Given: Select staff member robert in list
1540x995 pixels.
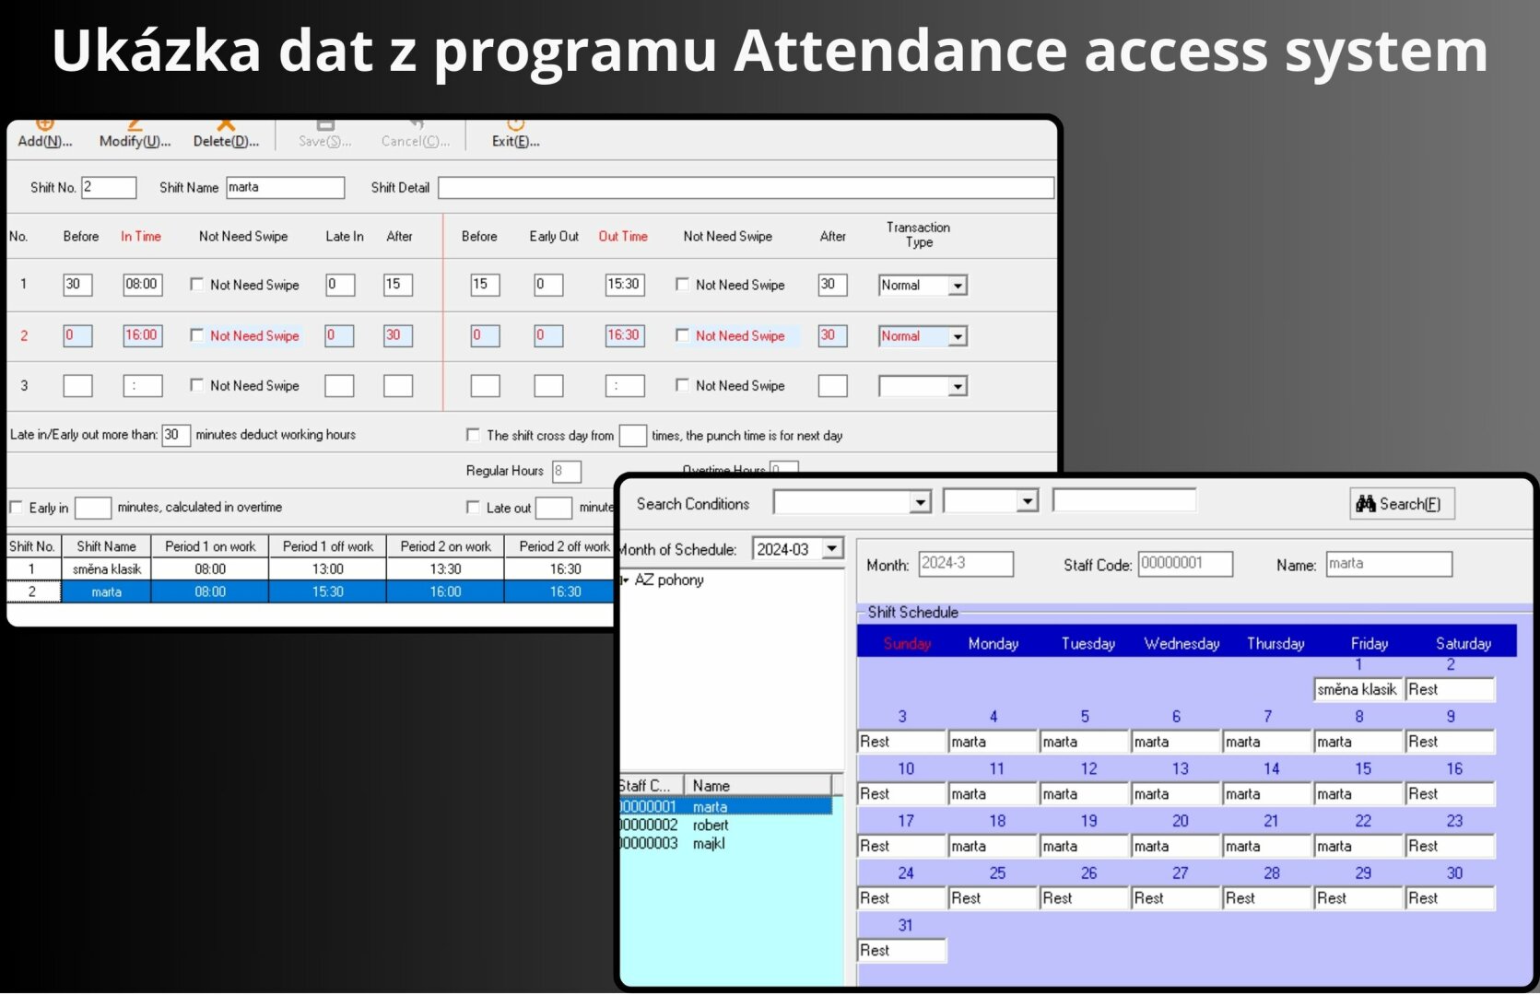Looking at the screenshot, I should click(710, 825).
